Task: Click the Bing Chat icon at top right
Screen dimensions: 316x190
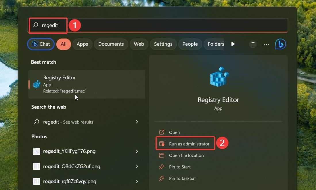Action: pyautogui.click(x=280, y=44)
